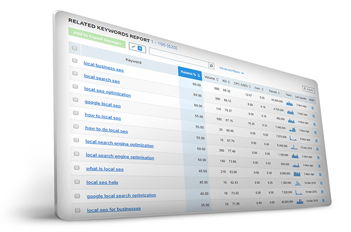
Task: Open SERP icon for local business seo row
Action: pos(312,108)
